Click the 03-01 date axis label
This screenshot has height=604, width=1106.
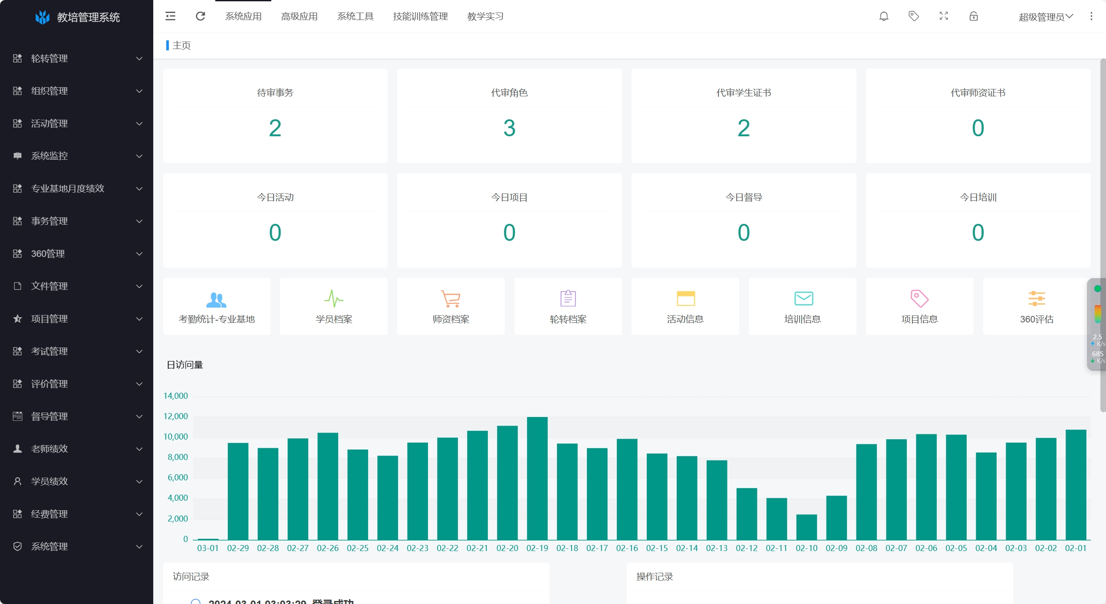208,548
